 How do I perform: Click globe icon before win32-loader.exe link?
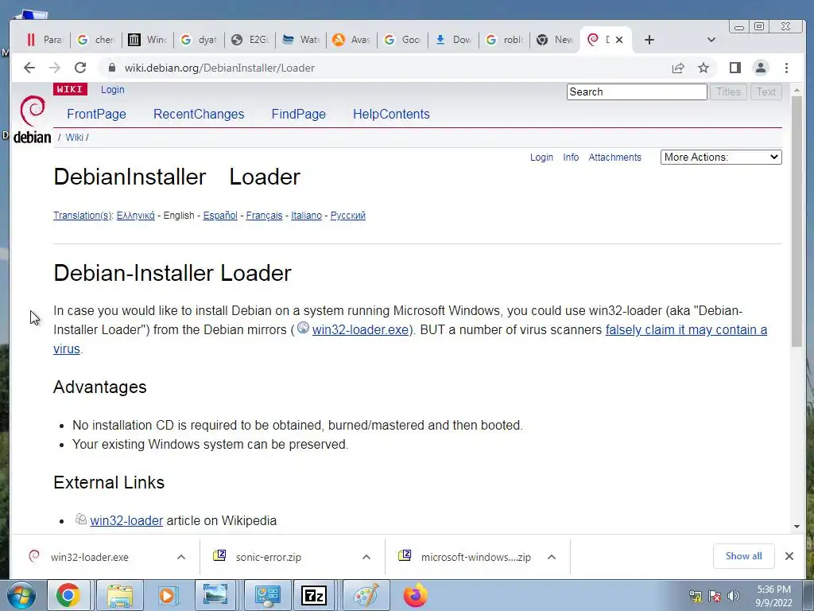[x=303, y=328]
